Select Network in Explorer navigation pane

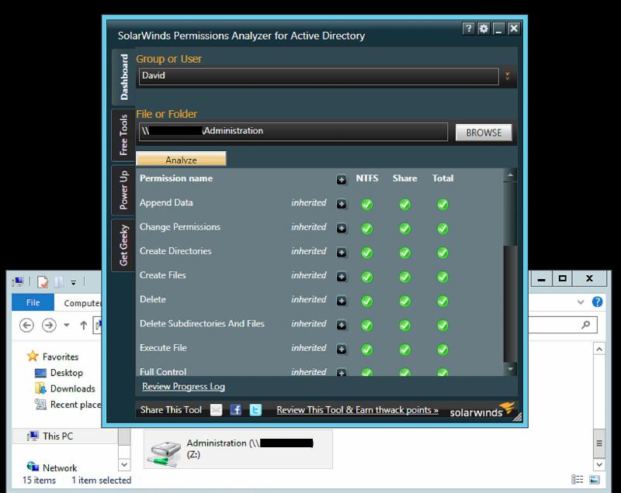[x=52, y=467]
